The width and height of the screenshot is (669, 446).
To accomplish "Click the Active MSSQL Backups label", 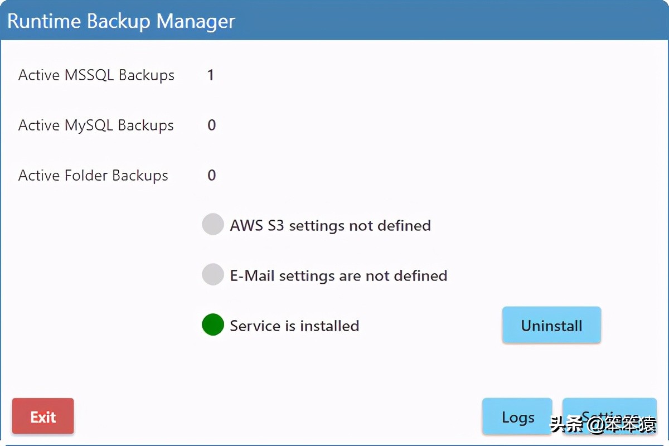I will pos(96,75).
